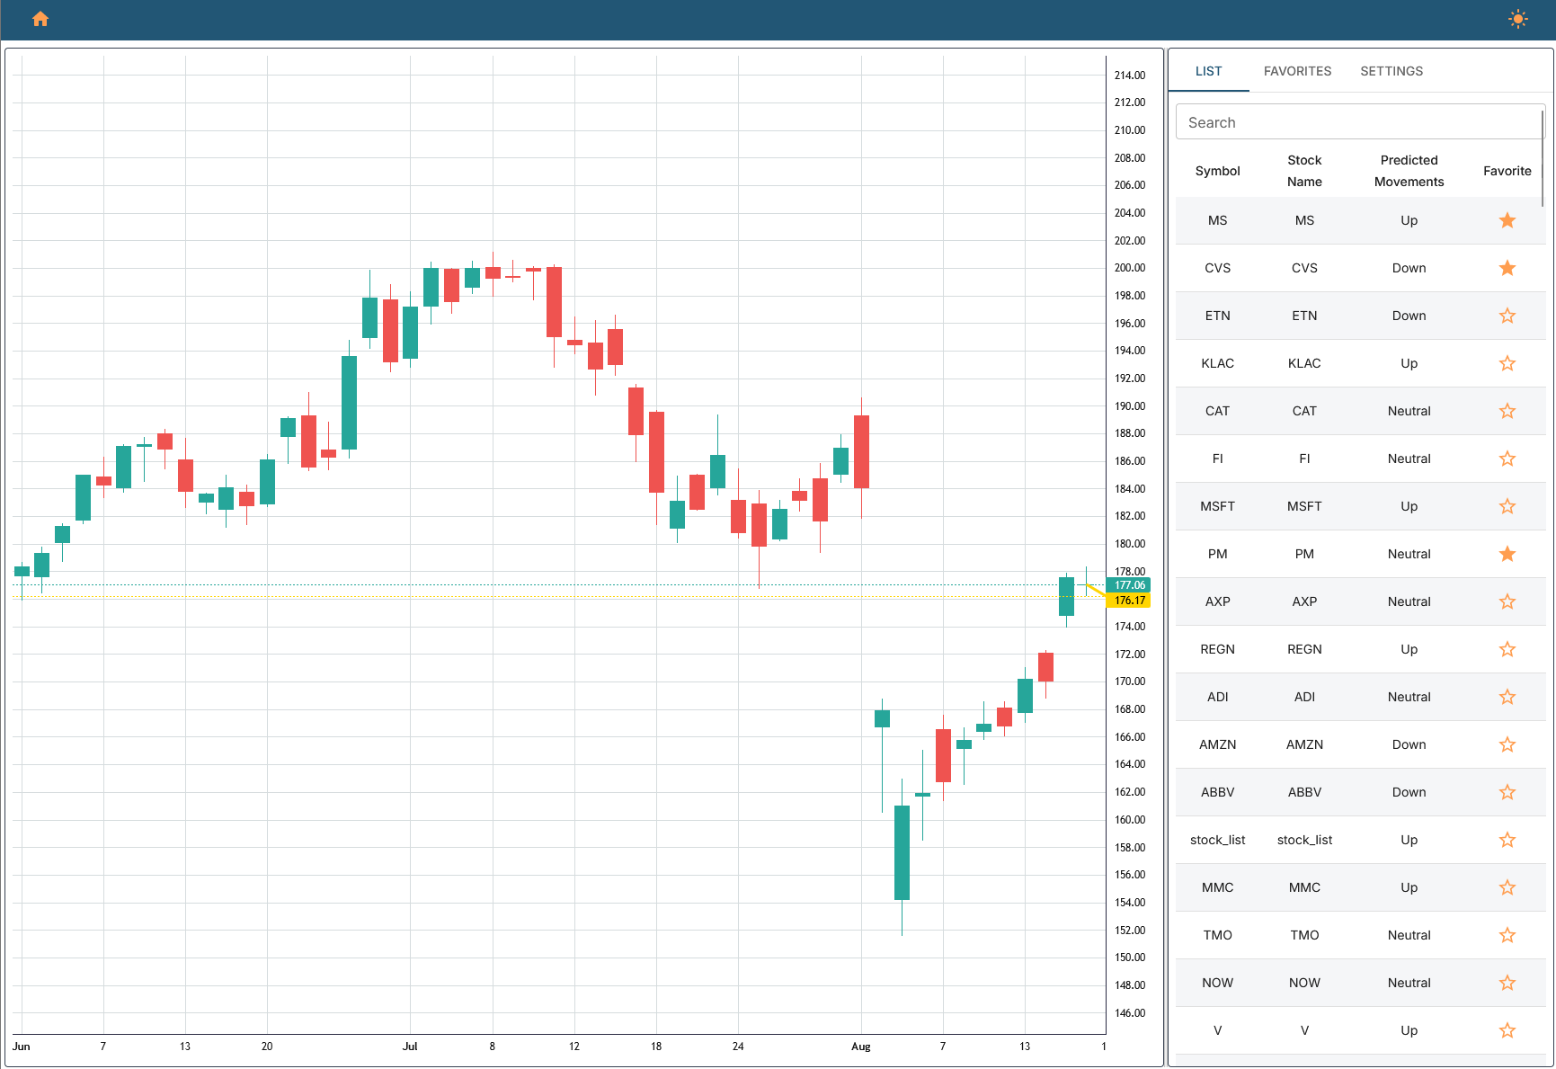Click the yellow 176.17 price label
This screenshot has width=1556, height=1069.
pyautogui.click(x=1129, y=601)
